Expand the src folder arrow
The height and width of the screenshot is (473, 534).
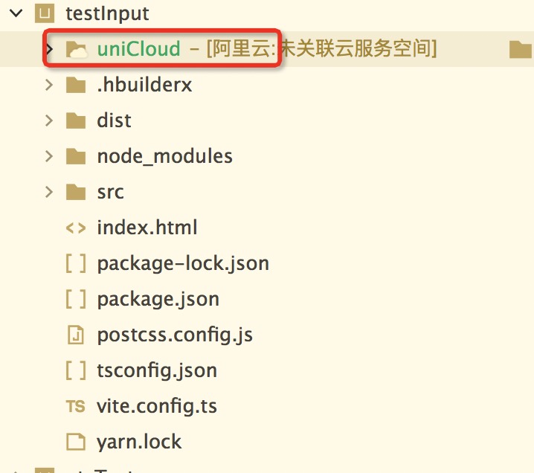[x=49, y=192]
